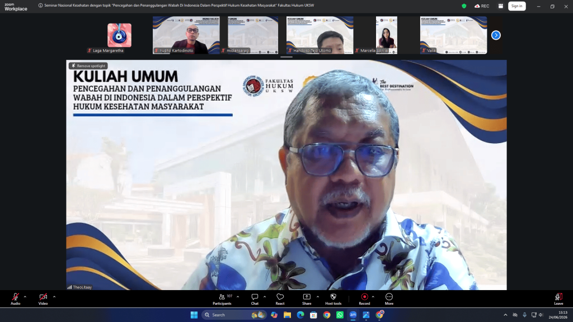Launch Microsoft Edge from the taskbar
The image size is (573, 322).
coord(300,315)
